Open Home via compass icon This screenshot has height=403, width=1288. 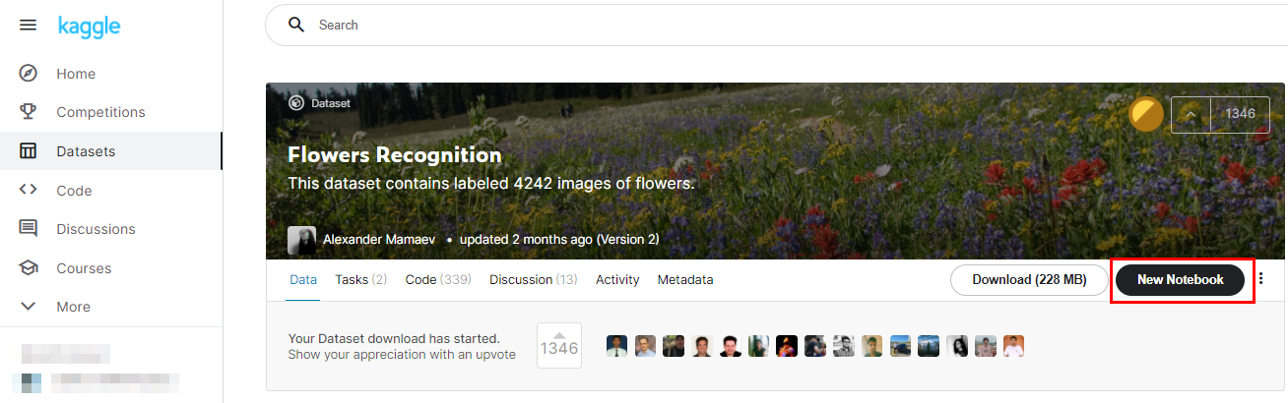29,74
